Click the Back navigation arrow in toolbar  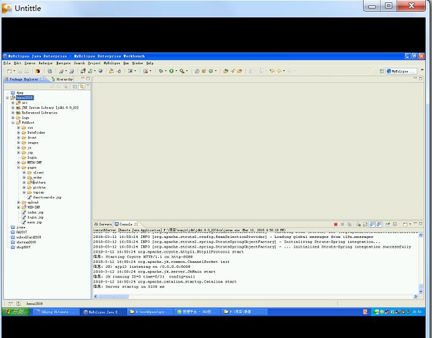(x=279, y=71)
